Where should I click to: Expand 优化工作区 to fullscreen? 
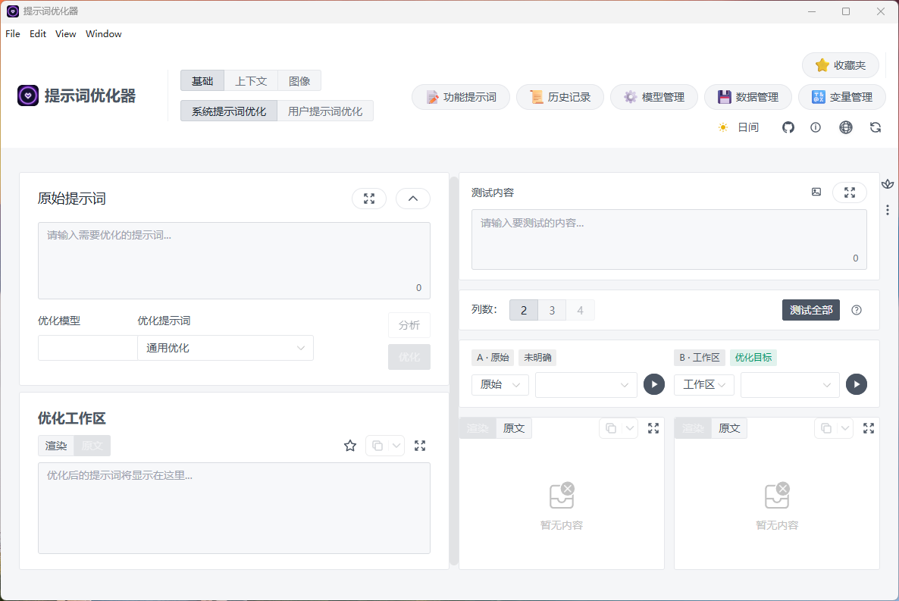[420, 446]
